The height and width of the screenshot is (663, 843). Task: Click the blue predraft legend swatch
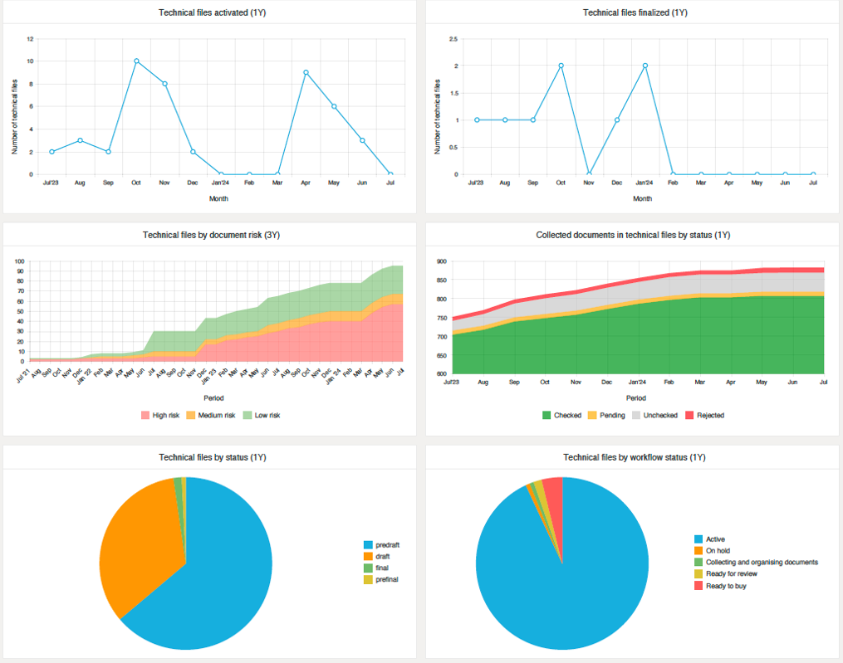point(368,544)
